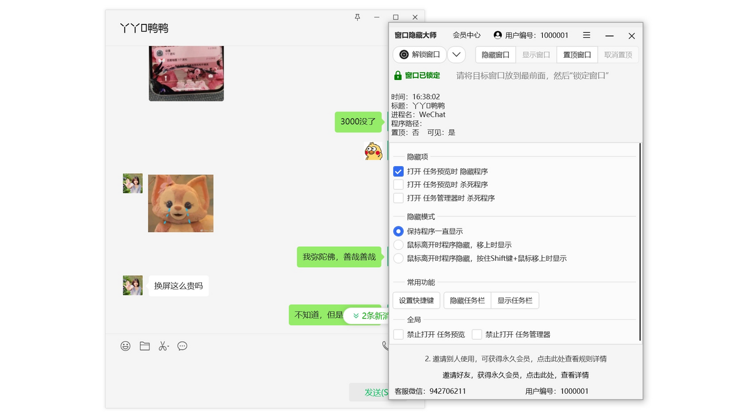Image resolution: width=747 pixels, height=420 pixels.
Task: Click the 隐藏窗口 hide window button
Action: [495, 54]
